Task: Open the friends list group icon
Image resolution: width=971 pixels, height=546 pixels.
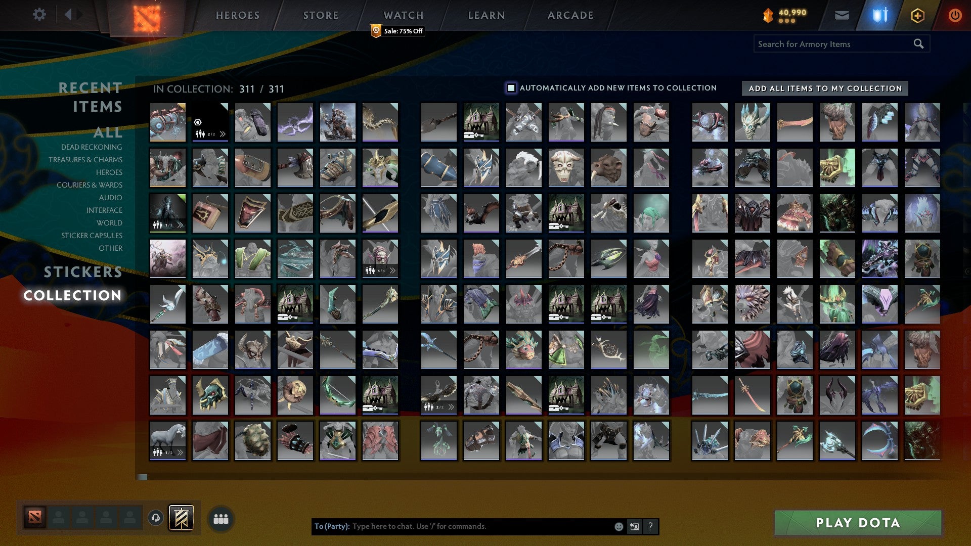Action: [x=221, y=519]
